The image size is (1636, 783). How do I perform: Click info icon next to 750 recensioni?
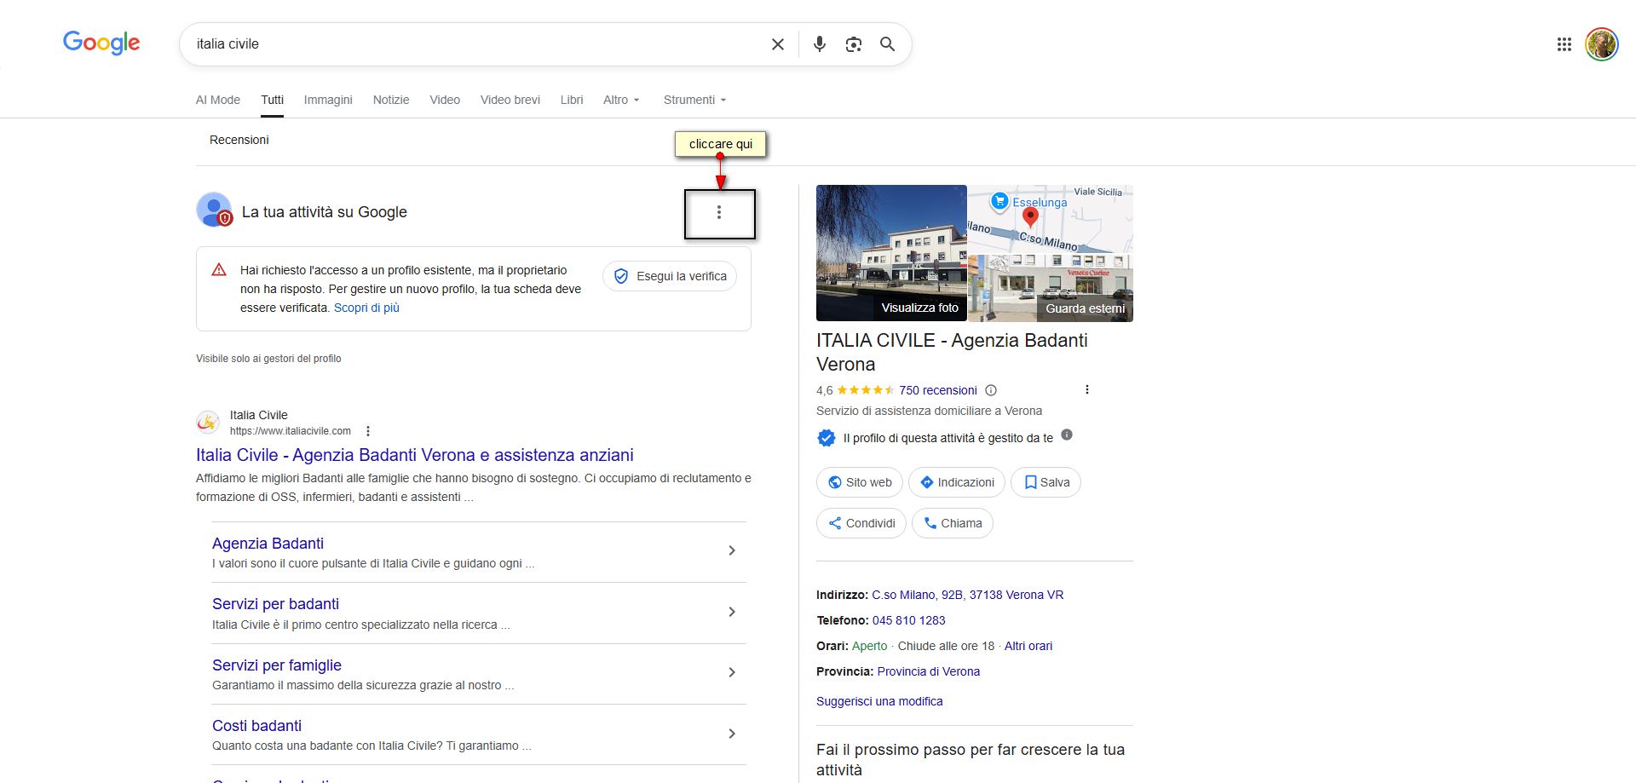991,390
